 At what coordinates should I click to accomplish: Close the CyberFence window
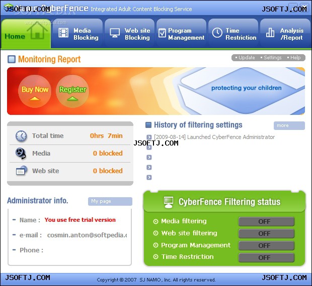pos(304,7)
